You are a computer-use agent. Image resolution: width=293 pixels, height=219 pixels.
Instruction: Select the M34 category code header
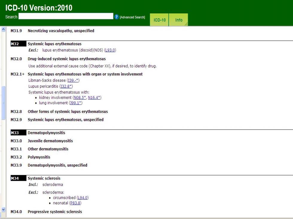pos(18,178)
